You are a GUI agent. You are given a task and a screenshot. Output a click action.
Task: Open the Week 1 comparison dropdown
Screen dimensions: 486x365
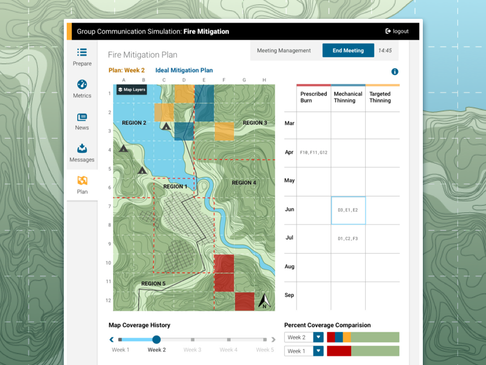[x=304, y=351]
